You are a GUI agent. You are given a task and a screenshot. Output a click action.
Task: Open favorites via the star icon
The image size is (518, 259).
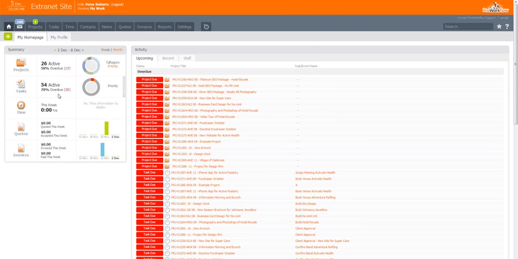499,27
